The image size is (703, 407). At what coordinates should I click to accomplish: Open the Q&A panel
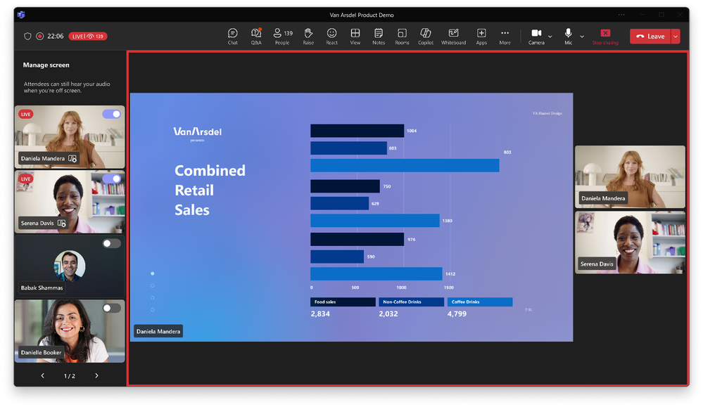(x=256, y=37)
